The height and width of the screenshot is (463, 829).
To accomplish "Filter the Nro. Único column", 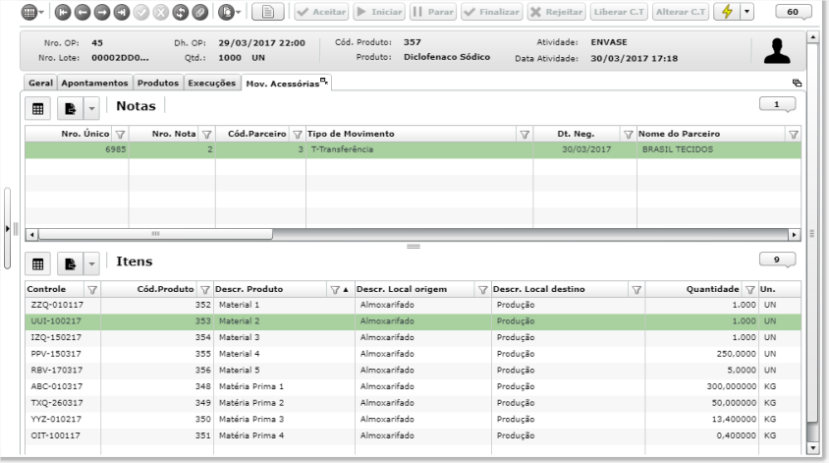I will (x=120, y=135).
